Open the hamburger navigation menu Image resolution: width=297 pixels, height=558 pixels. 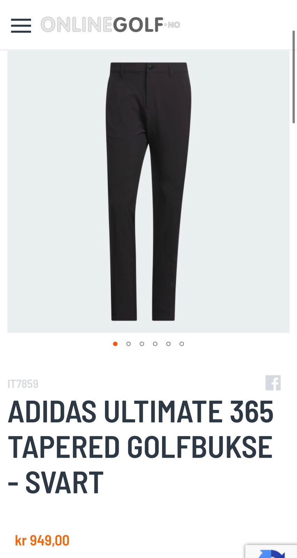[21, 25]
